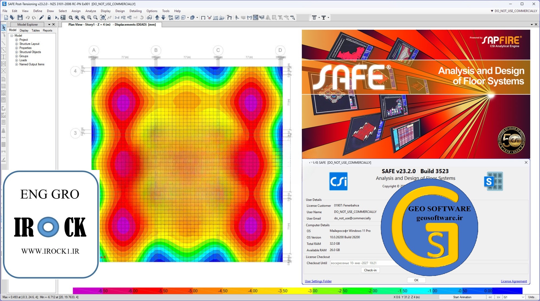Click the Check-in button

370,270
